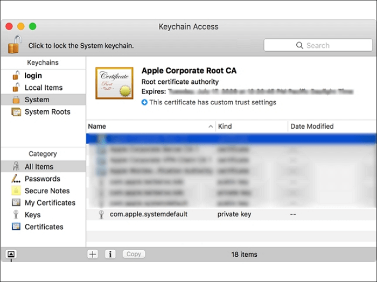This screenshot has height=282, width=377.
Task: Select the System keychain
Action: coord(43,100)
